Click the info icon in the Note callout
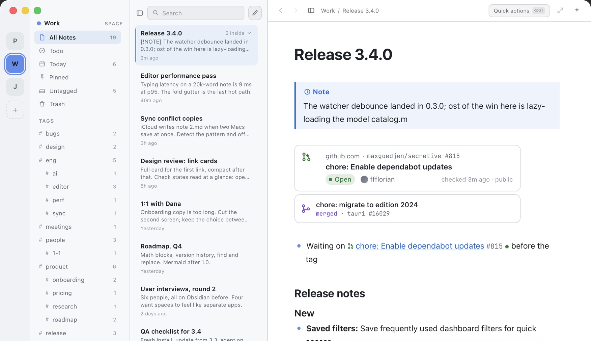This screenshot has width=591, height=341. pos(307,92)
